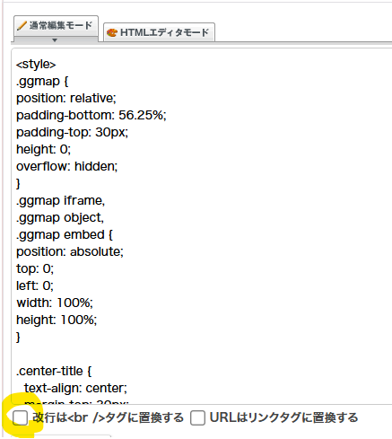Click the URLはリンクタグに置換する label text

click(283, 417)
